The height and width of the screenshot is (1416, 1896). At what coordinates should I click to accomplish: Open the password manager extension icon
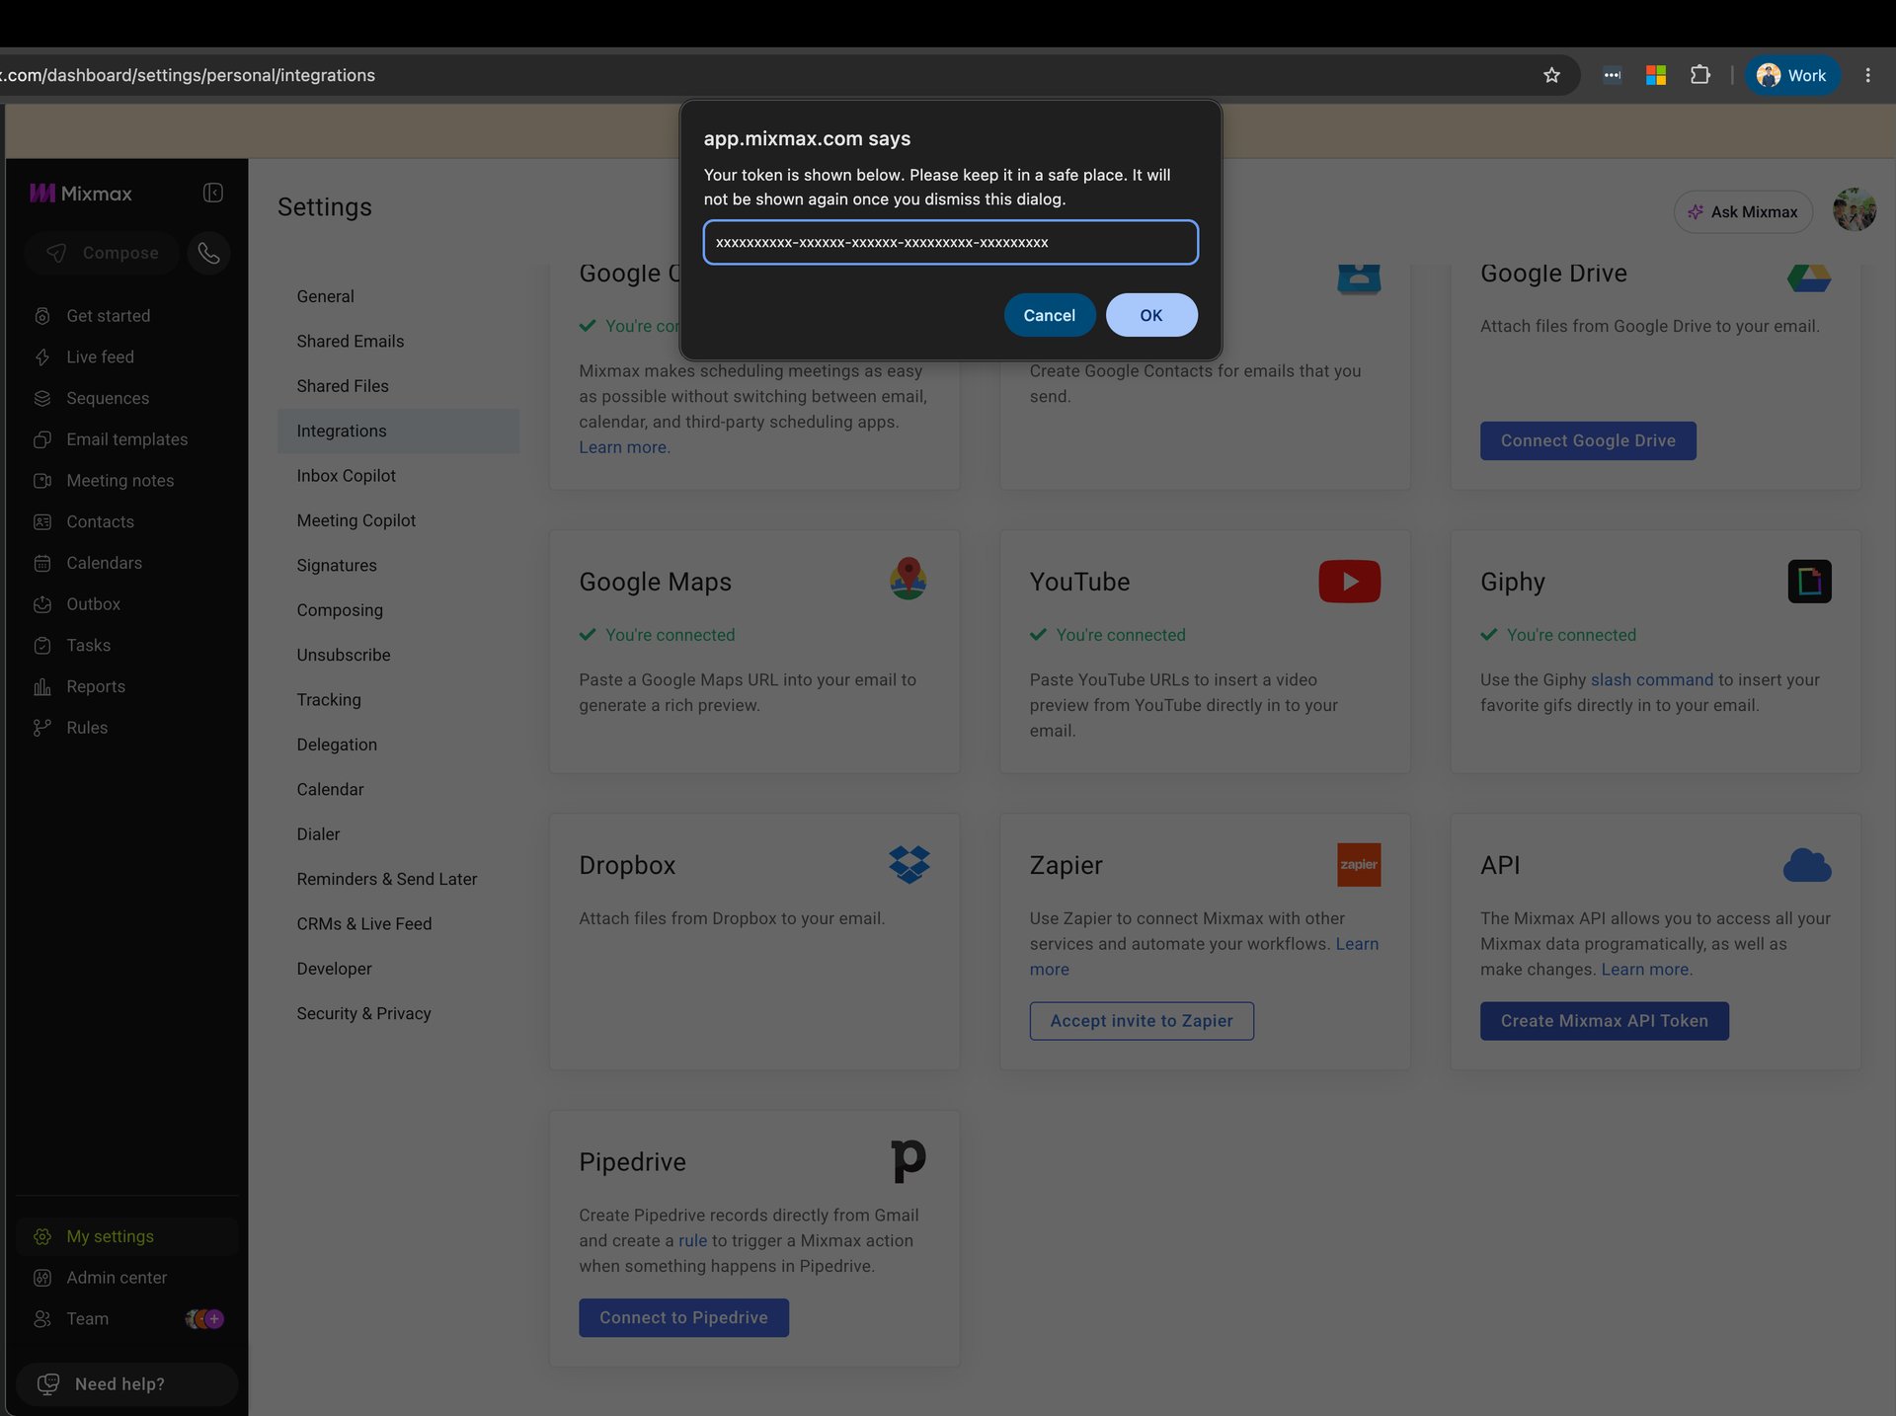(1612, 75)
